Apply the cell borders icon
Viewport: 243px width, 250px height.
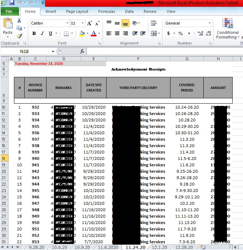tap(66, 33)
